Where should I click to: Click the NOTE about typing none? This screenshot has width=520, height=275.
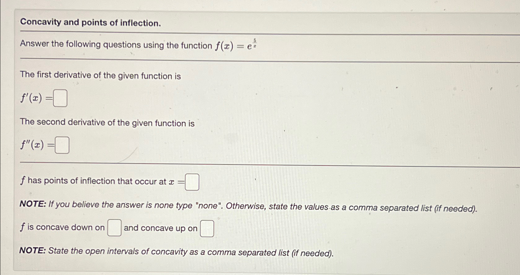click(x=247, y=206)
